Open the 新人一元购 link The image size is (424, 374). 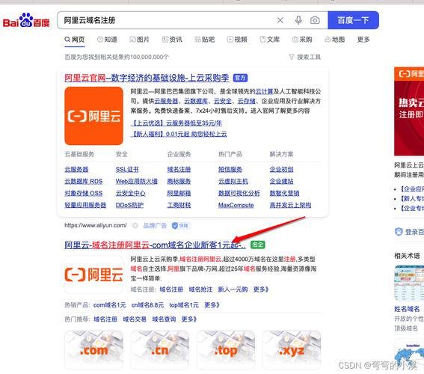[233, 289]
